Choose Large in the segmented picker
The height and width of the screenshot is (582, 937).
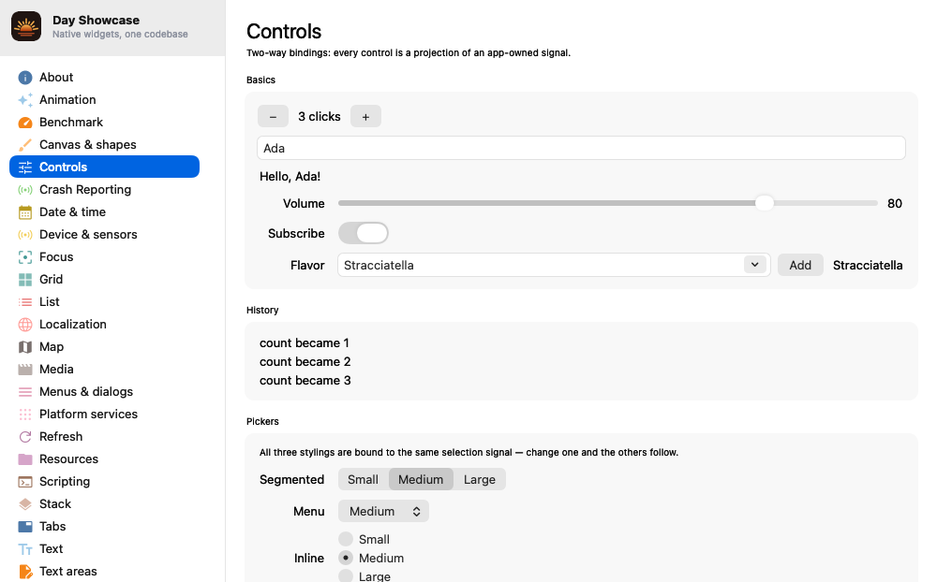click(479, 479)
